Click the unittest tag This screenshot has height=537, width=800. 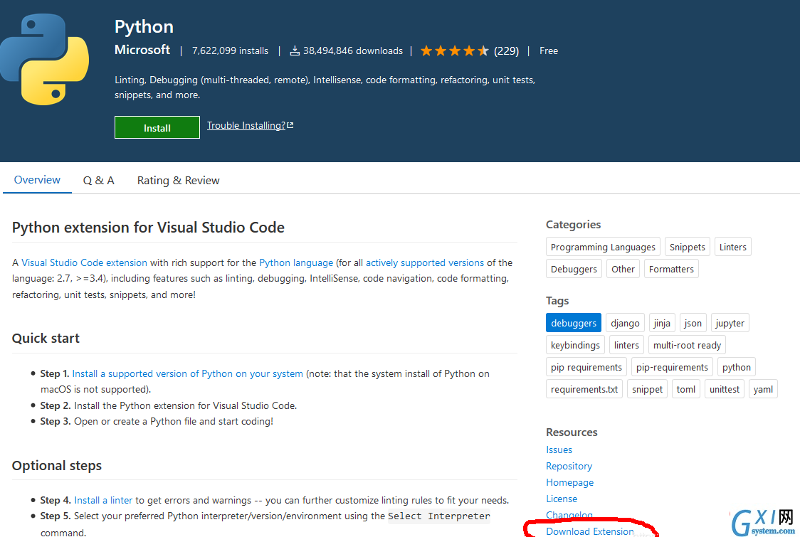(724, 389)
